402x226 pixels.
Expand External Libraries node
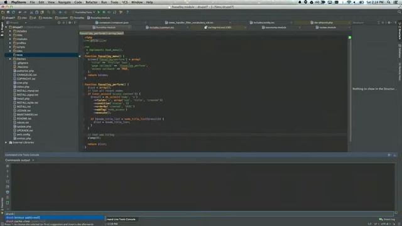coord(6,143)
